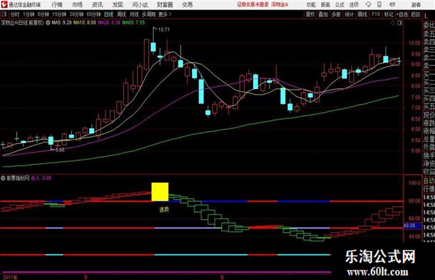Open the 公式 menu

[x=340, y=5]
